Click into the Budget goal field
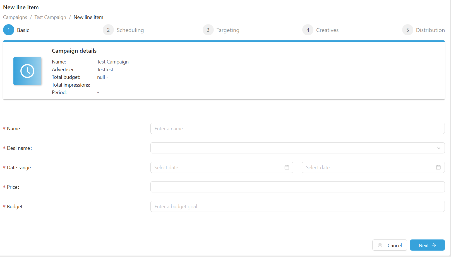The height and width of the screenshot is (257, 451). pos(297,206)
